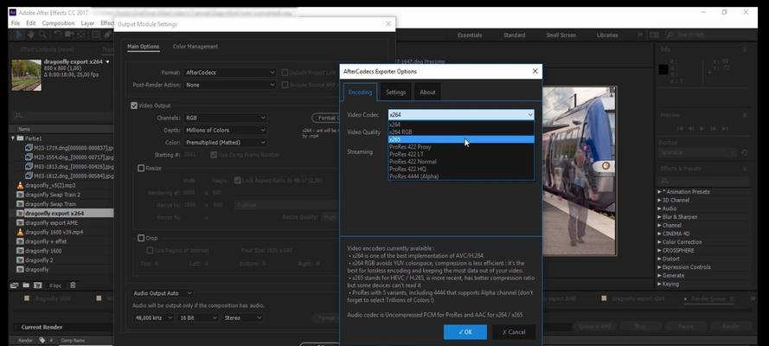Jump to first frame in Preview panel
The image size is (769, 346).
pos(680,128)
